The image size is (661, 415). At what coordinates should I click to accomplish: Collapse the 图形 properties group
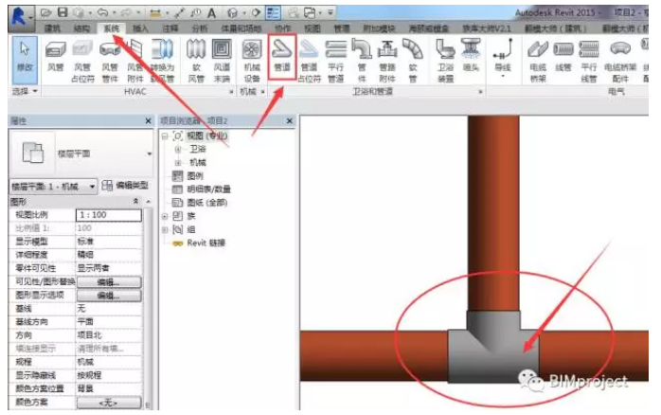135,202
